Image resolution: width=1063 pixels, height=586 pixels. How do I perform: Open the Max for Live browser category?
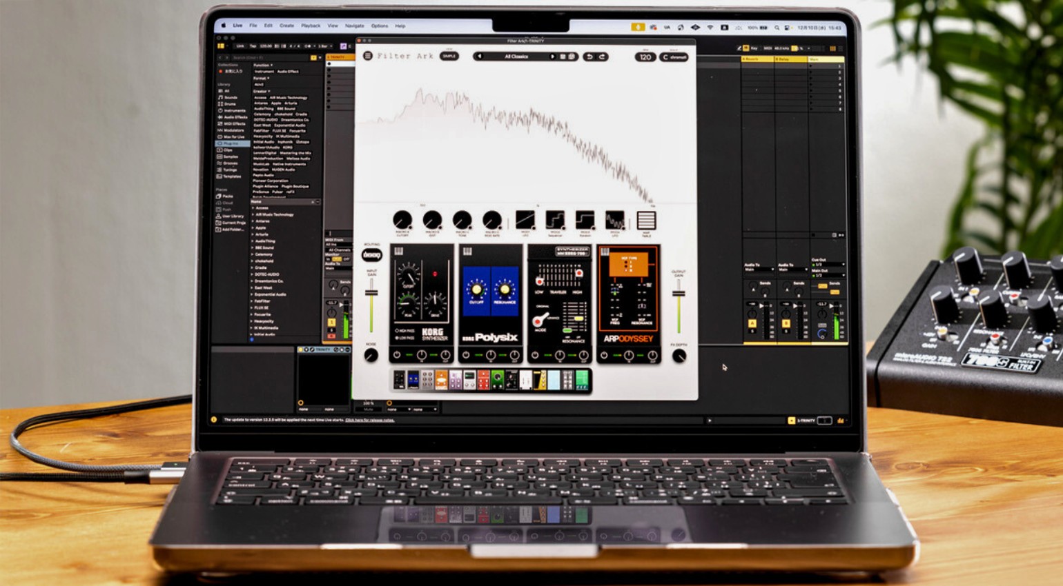click(231, 137)
